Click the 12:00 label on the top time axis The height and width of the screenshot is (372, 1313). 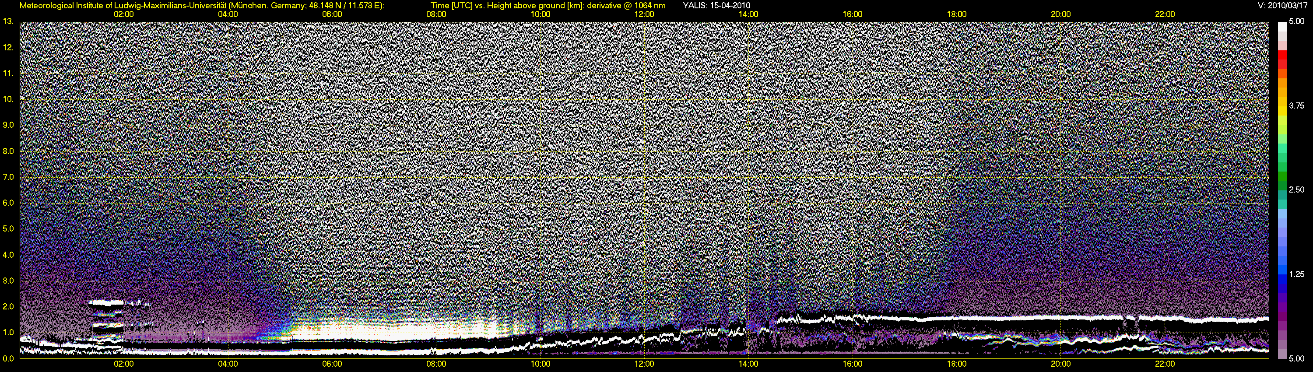[x=644, y=14]
